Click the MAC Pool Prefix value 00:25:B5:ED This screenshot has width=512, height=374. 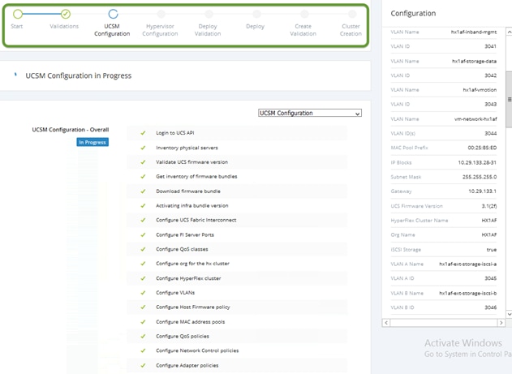pyautogui.click(x=482, y=148)
